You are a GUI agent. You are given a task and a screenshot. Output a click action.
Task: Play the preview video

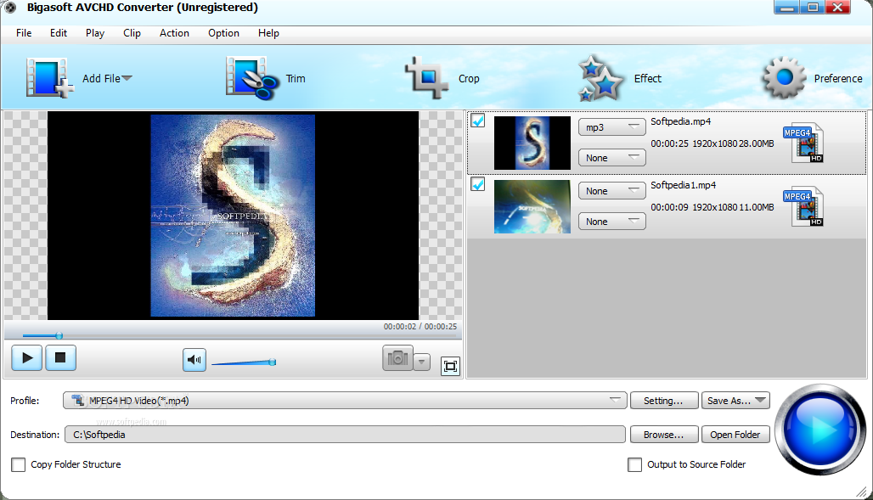(x=26, y=357)
